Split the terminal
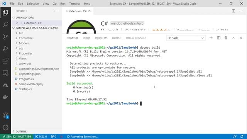 coord(219,38)
